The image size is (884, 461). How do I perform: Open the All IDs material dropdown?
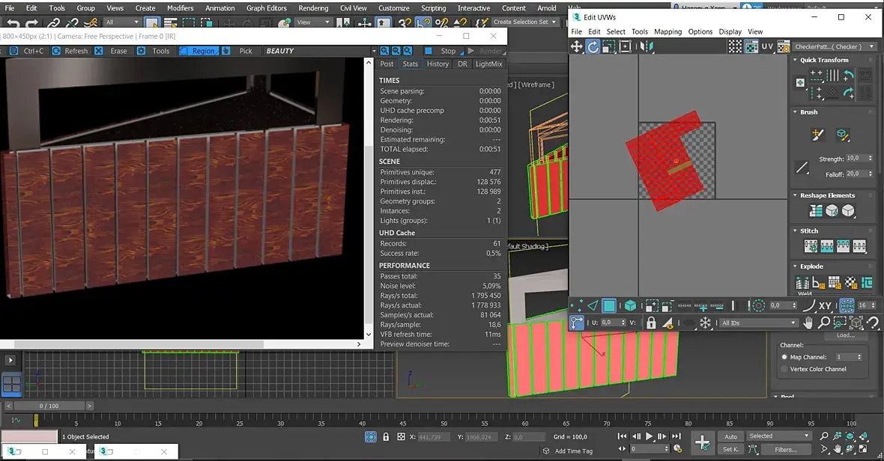(757, 323)
